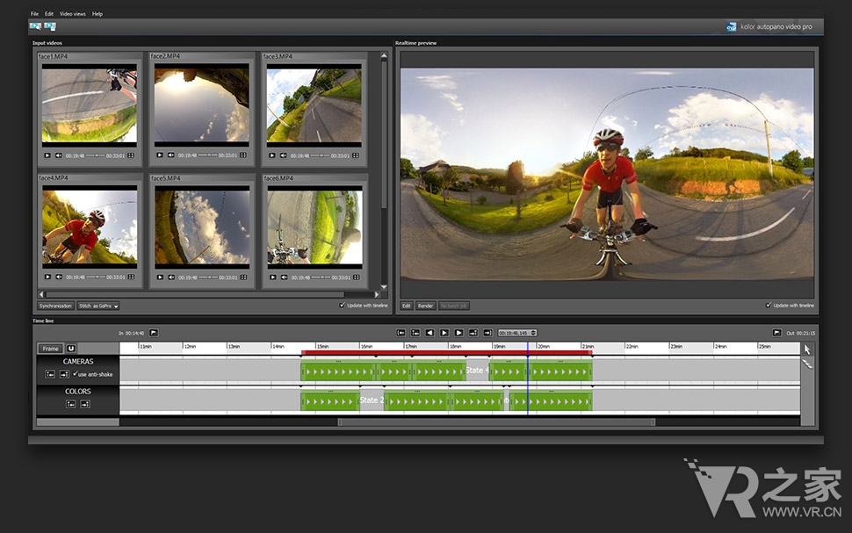Screen dimensions: 852x533
Task: Play the face2.MP4 input video
Action: pos(159,155)
